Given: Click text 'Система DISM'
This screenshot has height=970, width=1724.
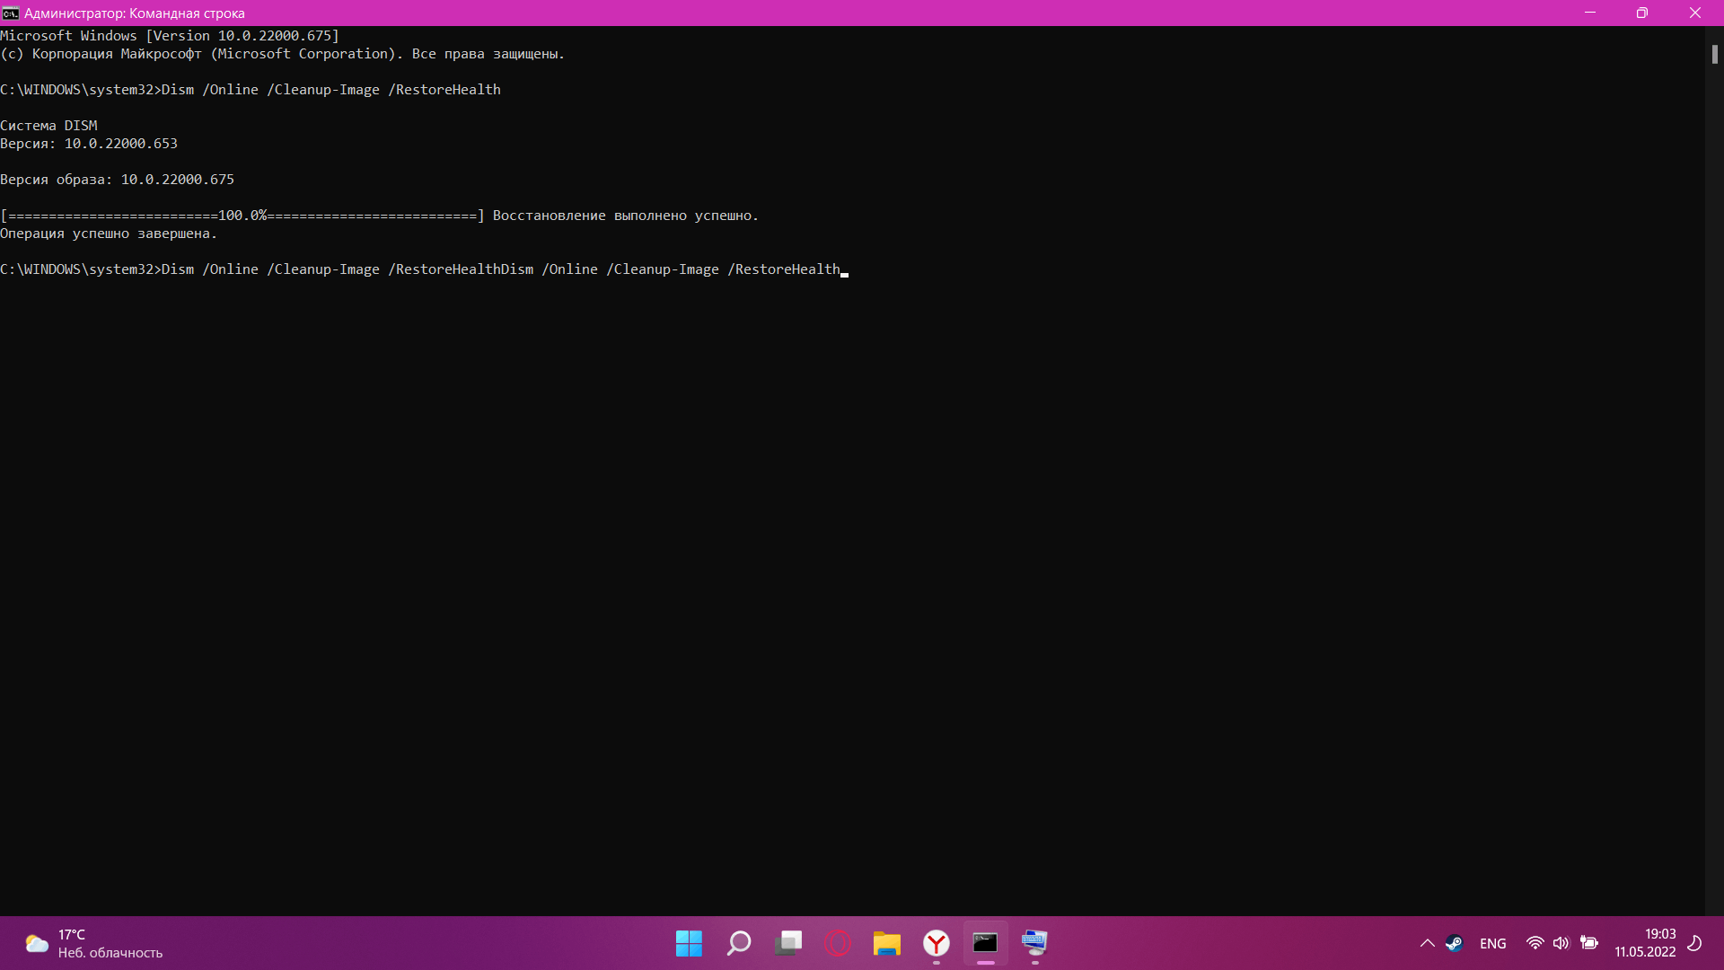Looking at the screenshot, I should tap(48, 126).
